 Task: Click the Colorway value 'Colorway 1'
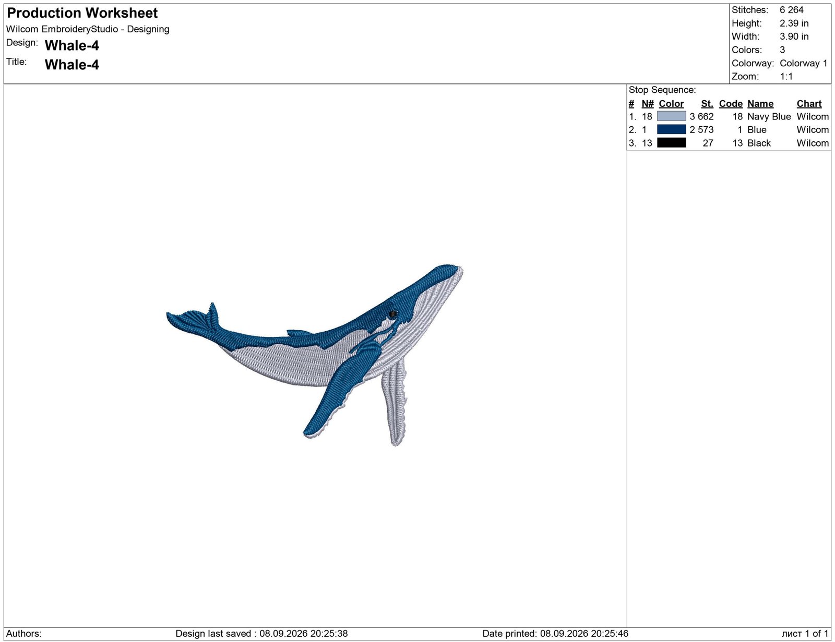tap(803, 63)
